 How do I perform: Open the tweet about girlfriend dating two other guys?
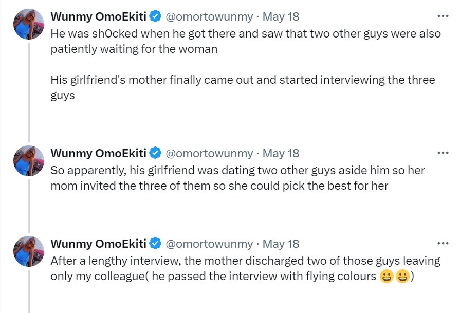236,178
